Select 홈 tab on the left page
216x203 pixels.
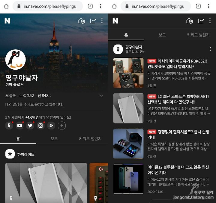(18, 139)
